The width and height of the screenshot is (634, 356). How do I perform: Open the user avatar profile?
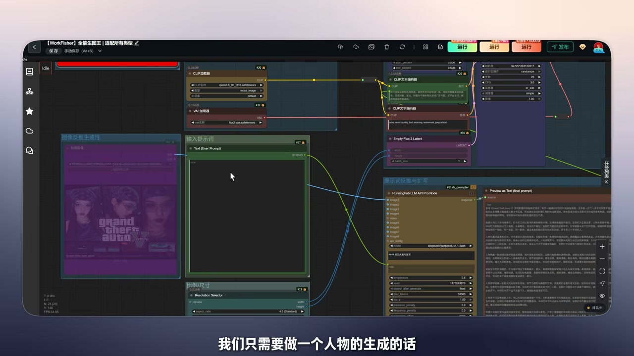[599, 47]
